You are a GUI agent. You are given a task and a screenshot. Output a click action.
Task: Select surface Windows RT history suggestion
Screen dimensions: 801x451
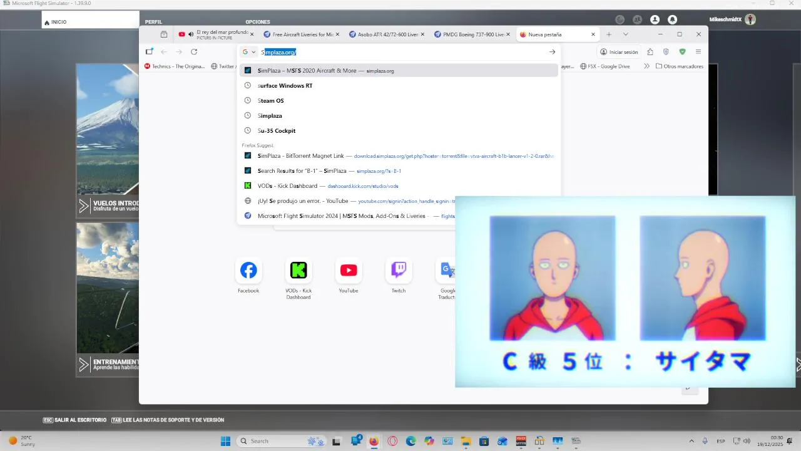[x=399, y=86]
